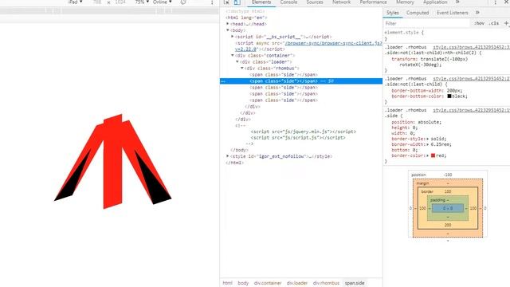
Task: Open DevTools customize menu three dots
Action: [x=495, y=2]
